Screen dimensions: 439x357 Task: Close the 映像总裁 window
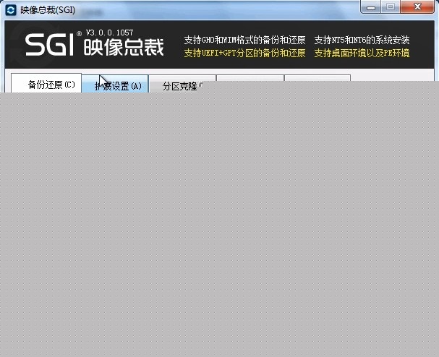pyautogui.click(x=417, y=7)
